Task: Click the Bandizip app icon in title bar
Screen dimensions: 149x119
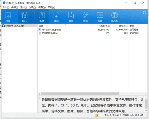Action: 4,3
